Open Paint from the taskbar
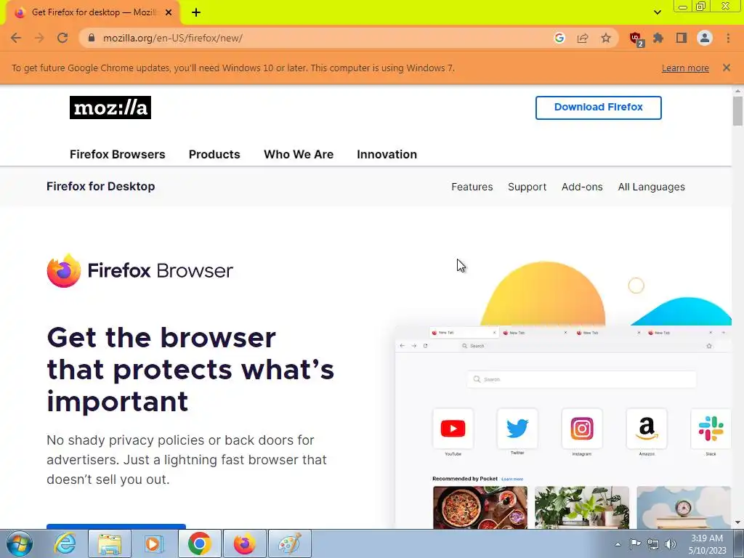744x558 pixels. pos(290,543)
